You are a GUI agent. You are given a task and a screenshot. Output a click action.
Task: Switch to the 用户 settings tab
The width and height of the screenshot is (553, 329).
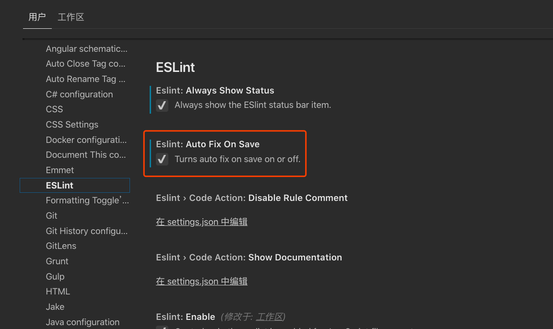(37, 17)
